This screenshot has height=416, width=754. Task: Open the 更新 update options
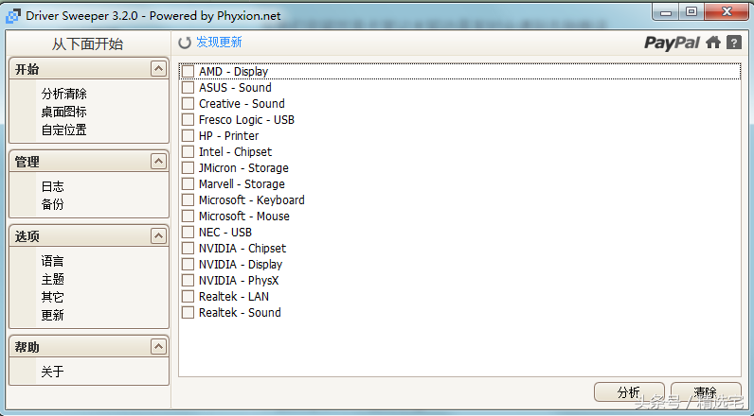[x=52, y=315]
